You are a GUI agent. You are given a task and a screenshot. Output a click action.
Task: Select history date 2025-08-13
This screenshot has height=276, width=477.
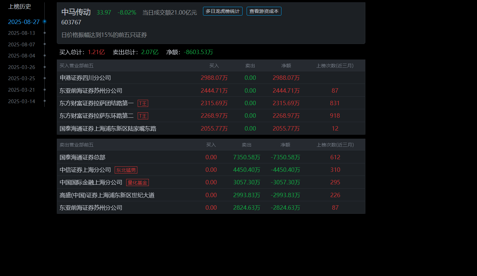point(22,33)
